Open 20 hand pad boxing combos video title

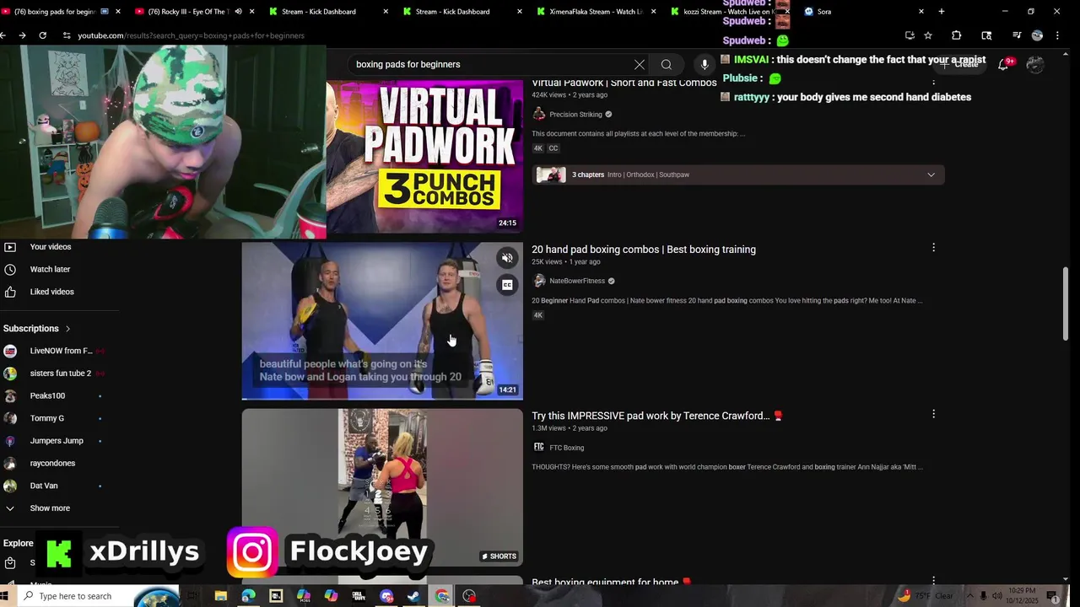644,250
